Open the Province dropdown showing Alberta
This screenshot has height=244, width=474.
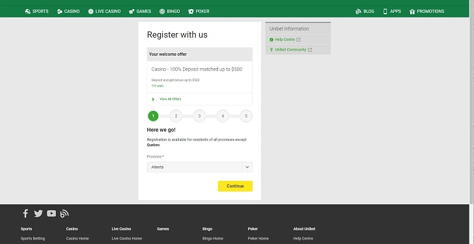(199, 167)
